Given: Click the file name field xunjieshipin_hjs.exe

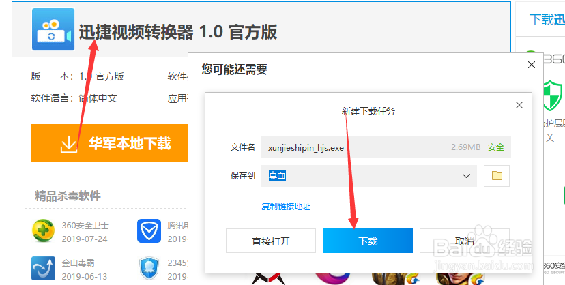Looking at the screenshot, I should click(386, 147).
